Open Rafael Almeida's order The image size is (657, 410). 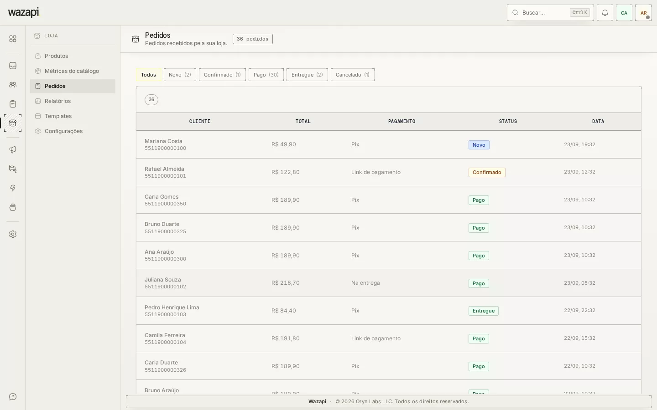(x=389, y=172)
